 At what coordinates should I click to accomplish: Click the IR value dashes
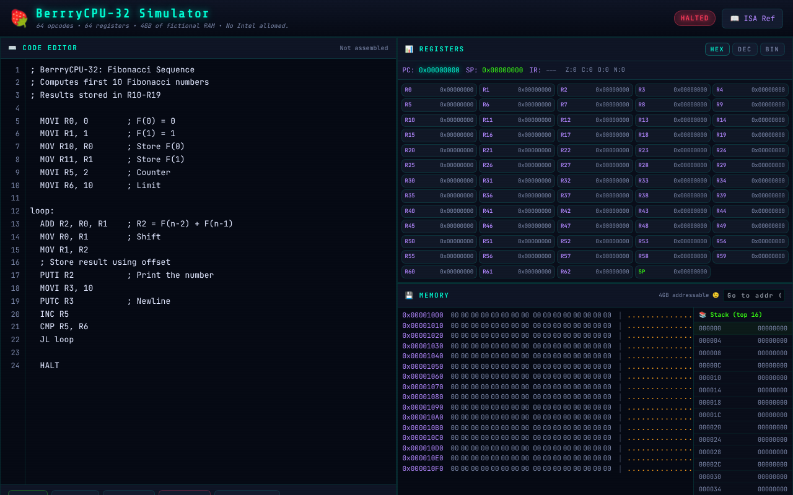click(551, 71)
